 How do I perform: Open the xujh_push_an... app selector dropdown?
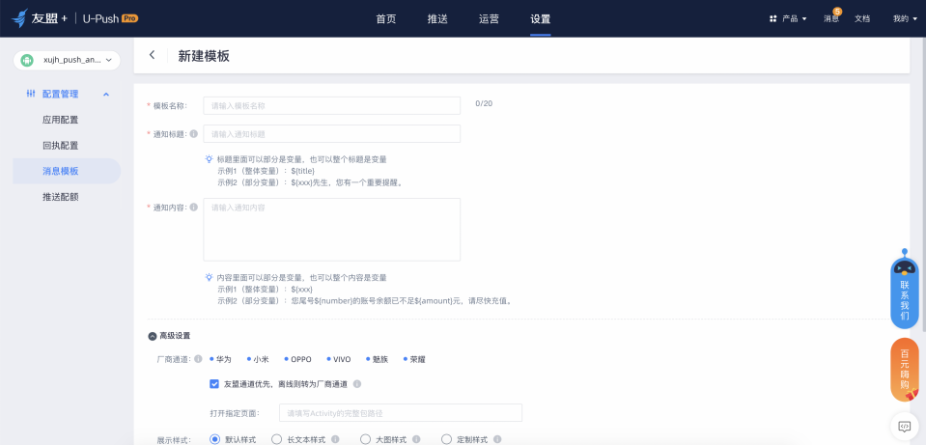(x=67, y=60)
